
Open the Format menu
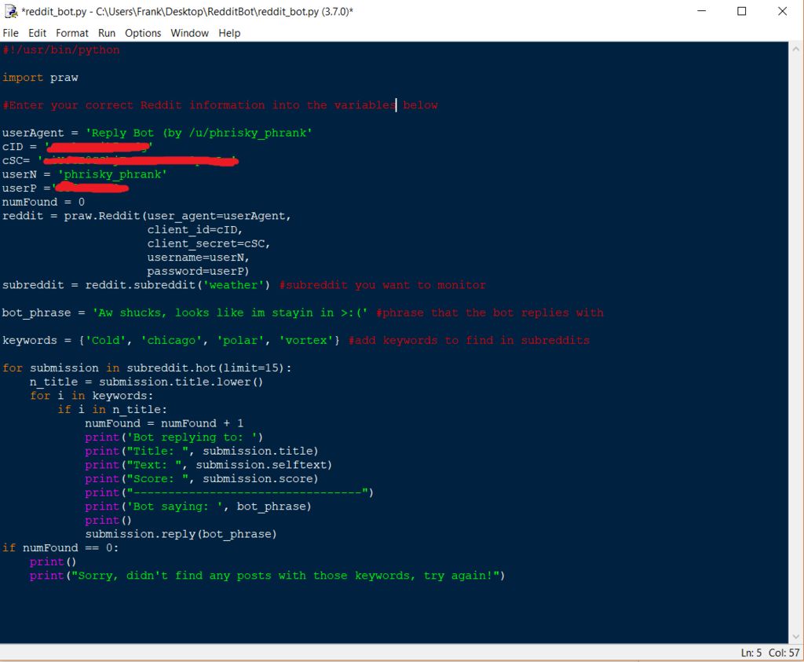[71, 33]
